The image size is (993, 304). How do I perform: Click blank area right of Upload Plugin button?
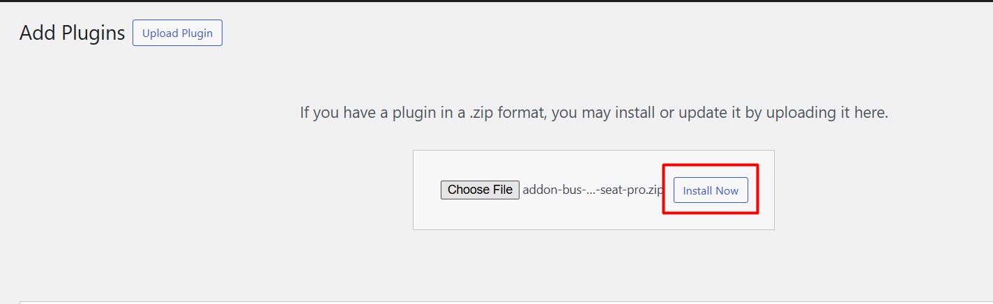(558, 33)
